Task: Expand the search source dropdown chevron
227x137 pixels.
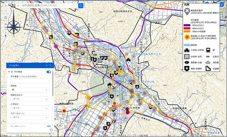Action: [x=18, y=6]
